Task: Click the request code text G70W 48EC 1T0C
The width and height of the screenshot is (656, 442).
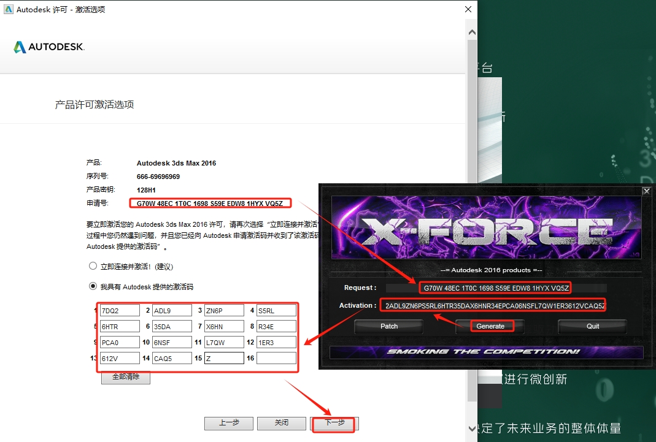Action: point(210,204)
